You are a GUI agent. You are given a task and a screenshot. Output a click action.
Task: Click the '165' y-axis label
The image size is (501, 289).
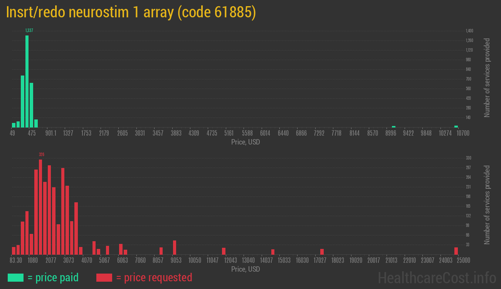point(468,206)
